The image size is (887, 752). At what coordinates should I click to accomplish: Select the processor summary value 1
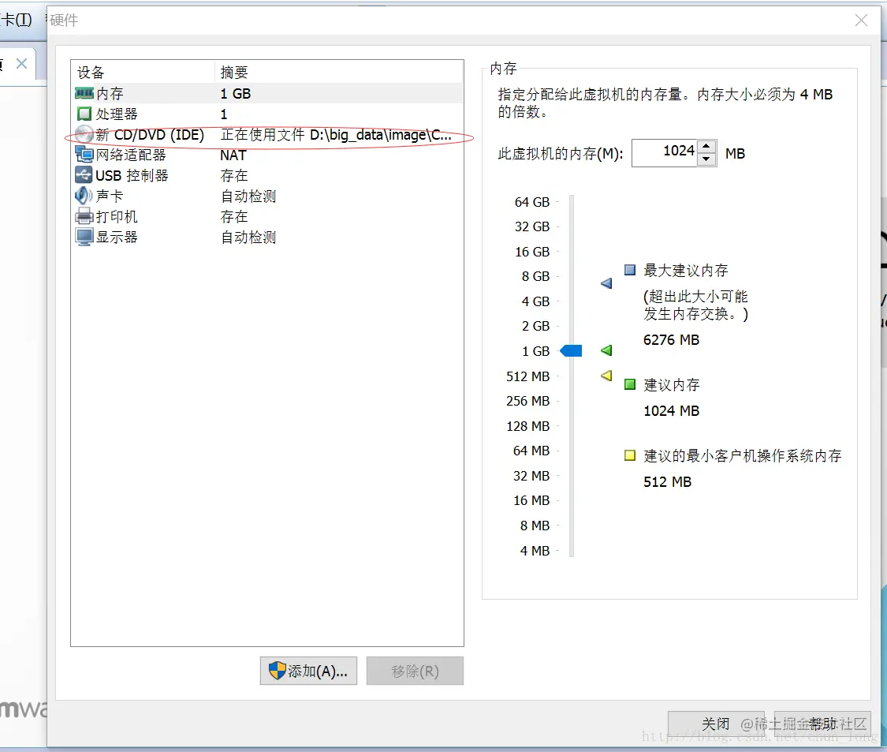pyautogui.click(x=224, y=114)
